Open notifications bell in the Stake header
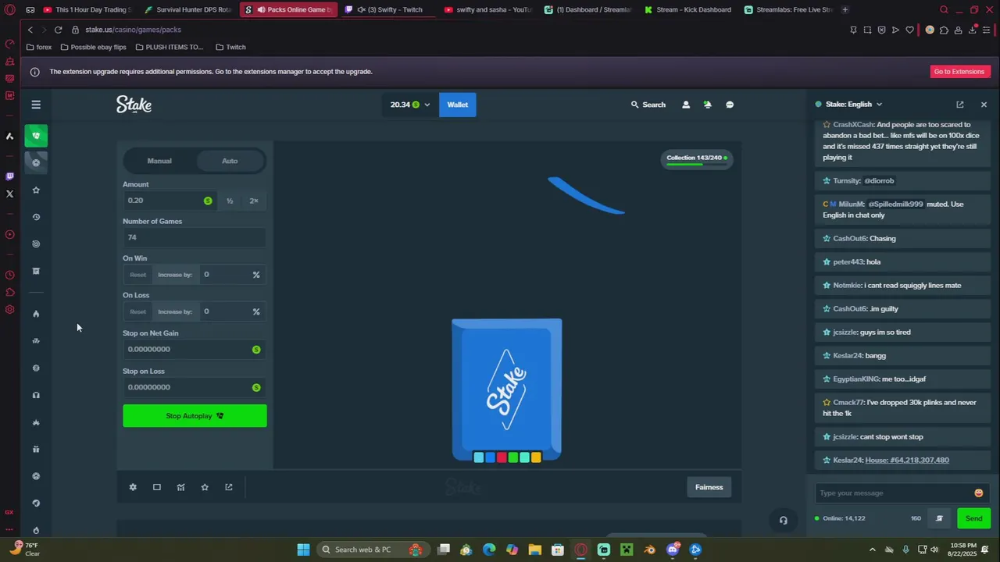Viewport: 1000px width, 562px height. (707, 105)
